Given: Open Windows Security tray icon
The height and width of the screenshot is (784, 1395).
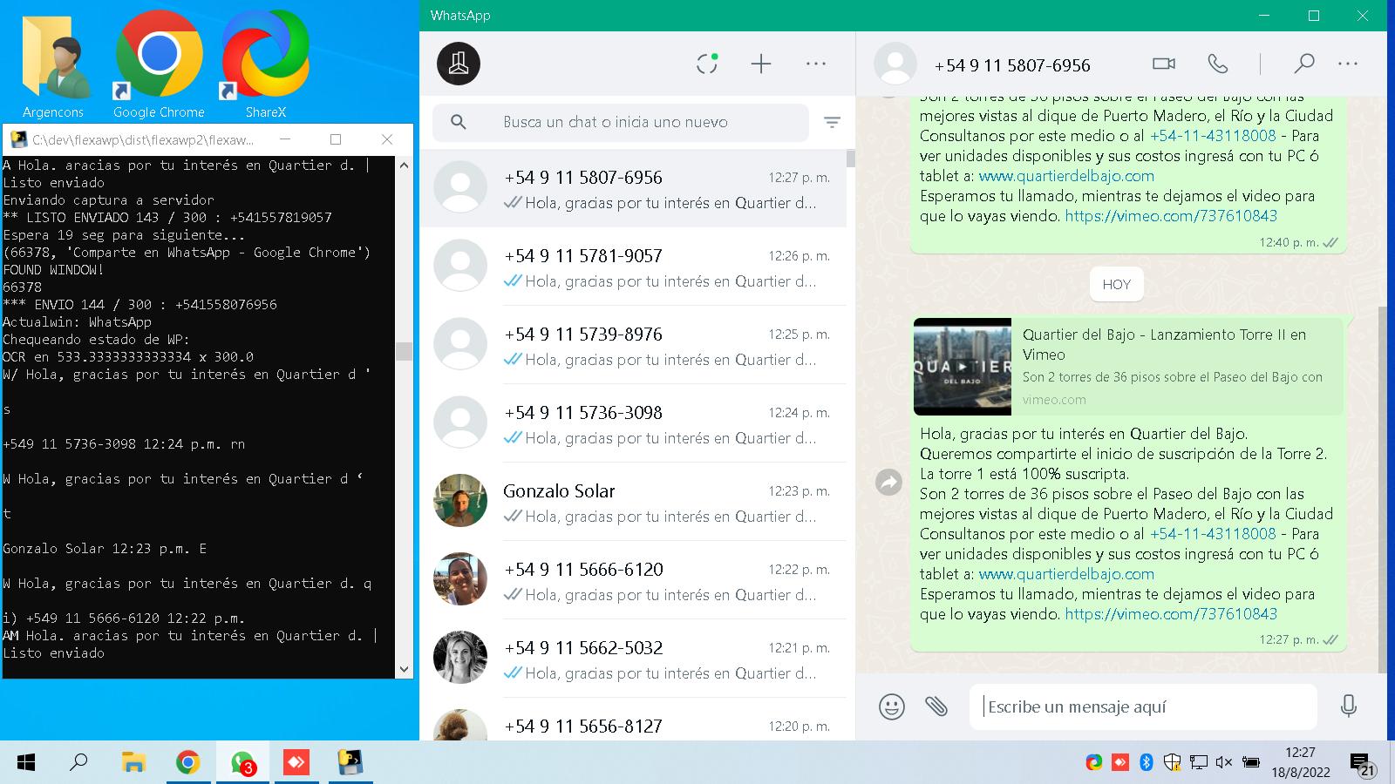Looking at the screenshot, I should tap(1173, 762).
